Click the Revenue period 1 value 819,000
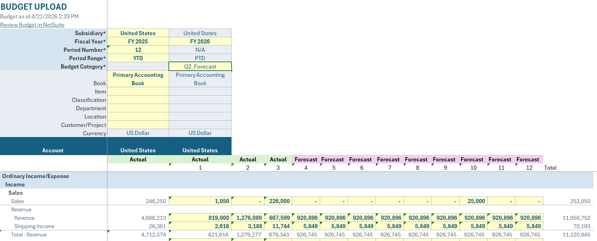Screen dimensions: 597x241 200,218
